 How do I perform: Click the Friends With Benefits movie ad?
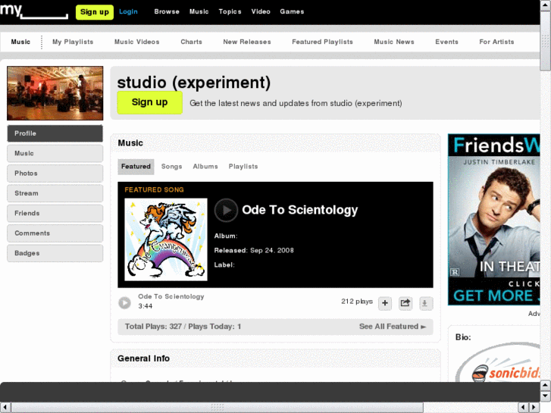click(493, 219)
